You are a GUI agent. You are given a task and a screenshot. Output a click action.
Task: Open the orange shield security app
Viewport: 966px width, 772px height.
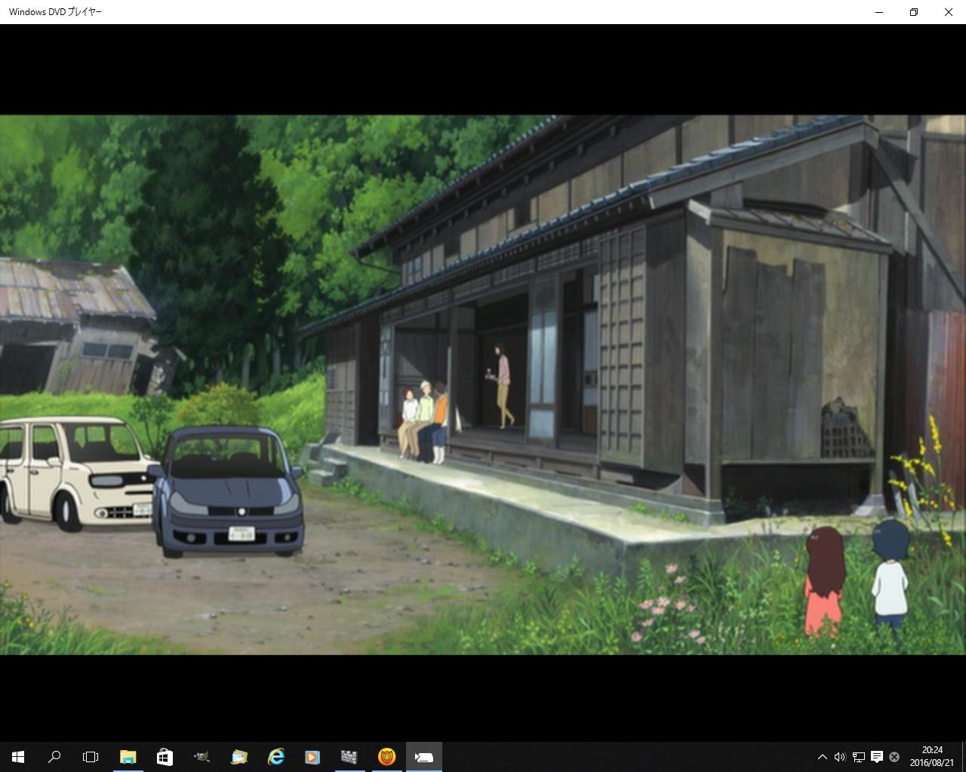point(386,757)
